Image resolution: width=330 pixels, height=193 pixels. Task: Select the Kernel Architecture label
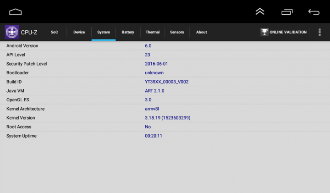[26, 109]
